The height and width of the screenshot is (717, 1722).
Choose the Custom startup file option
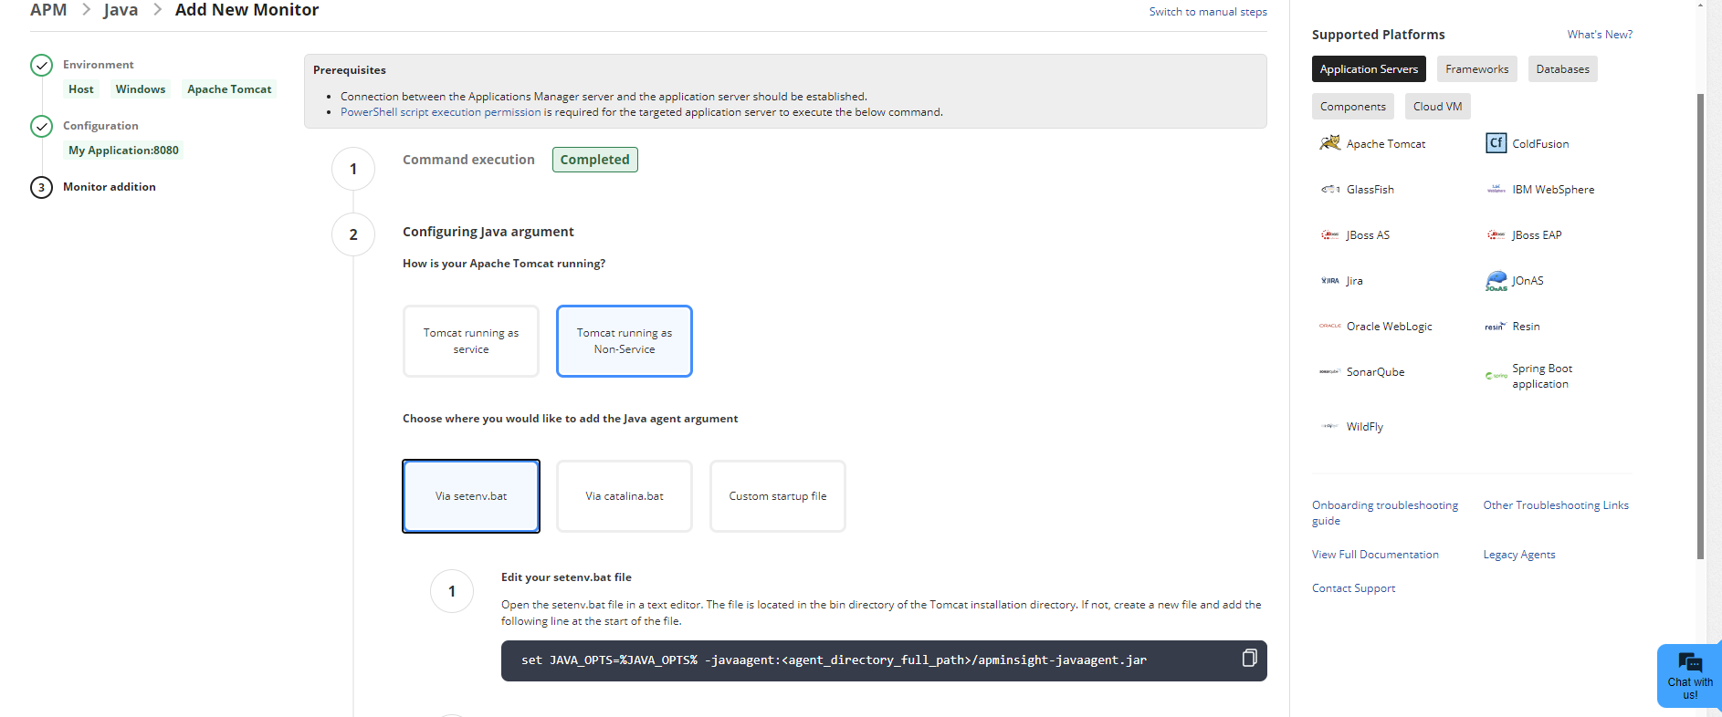coord(778,496)
